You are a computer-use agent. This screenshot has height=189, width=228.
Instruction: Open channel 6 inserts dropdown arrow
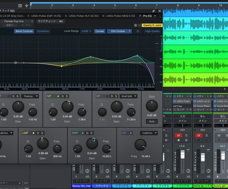tap(187, 96)
